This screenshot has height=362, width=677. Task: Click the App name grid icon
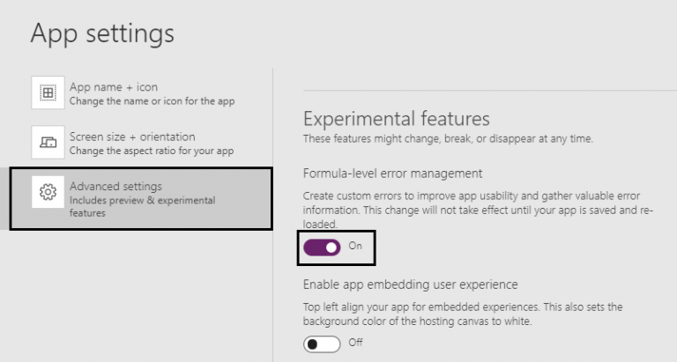pyautogui.click(x=48, y=92)
